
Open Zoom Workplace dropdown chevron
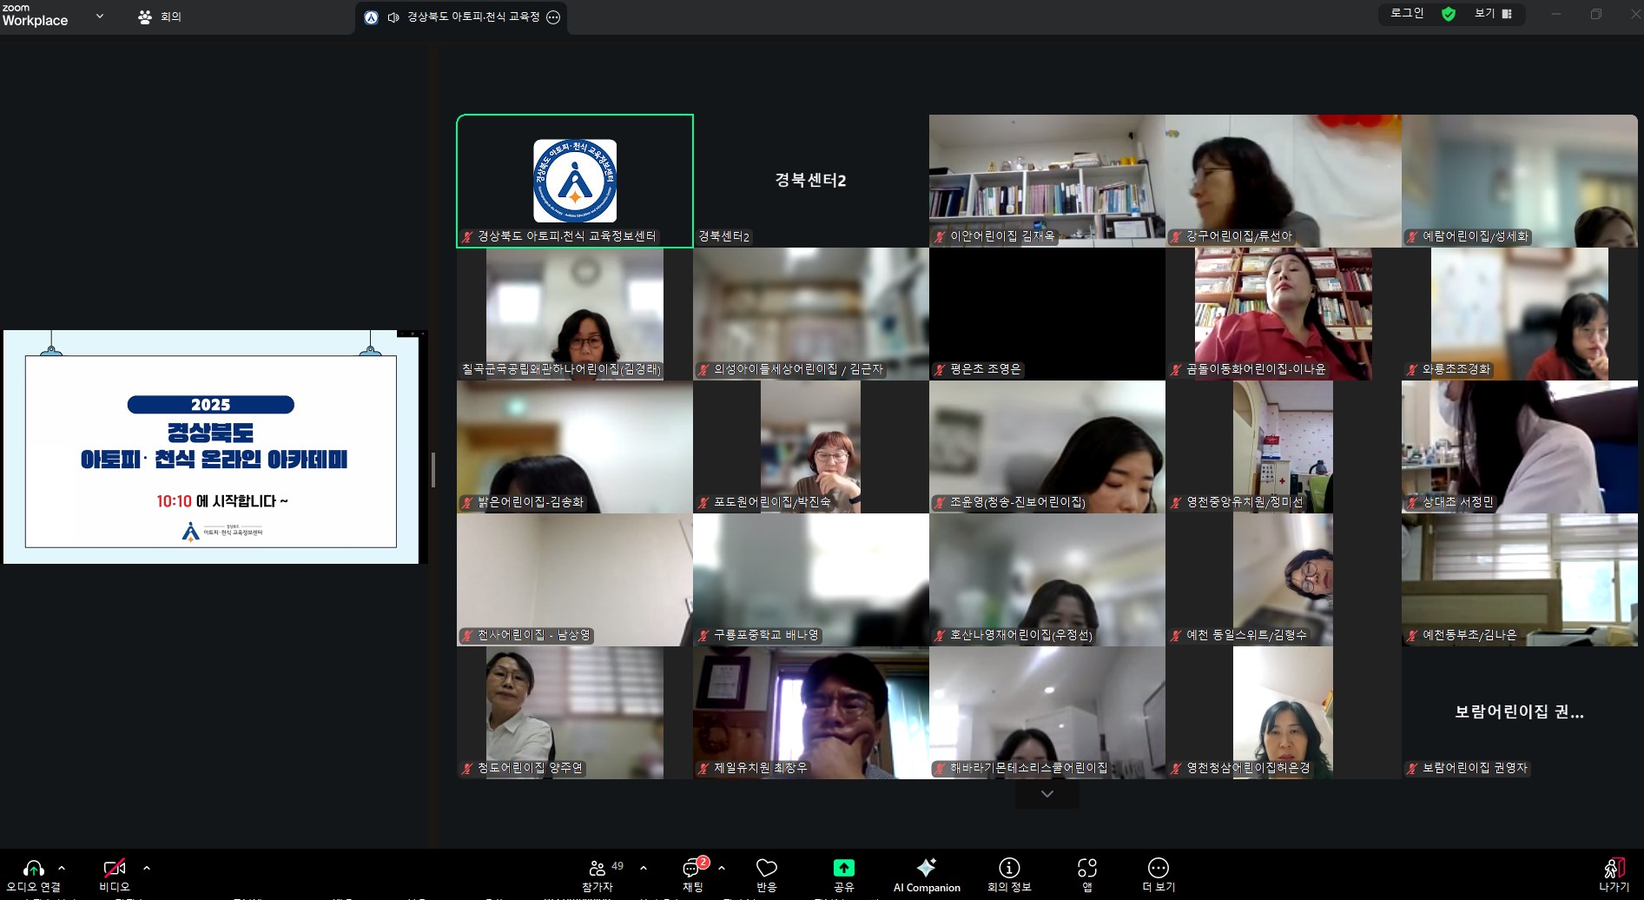point(100,16)
